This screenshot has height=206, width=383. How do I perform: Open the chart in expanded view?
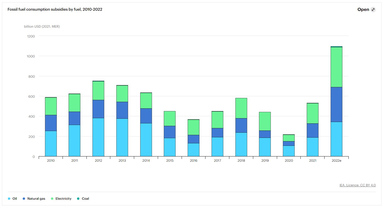pyautogui.click(x=363, y=10)
